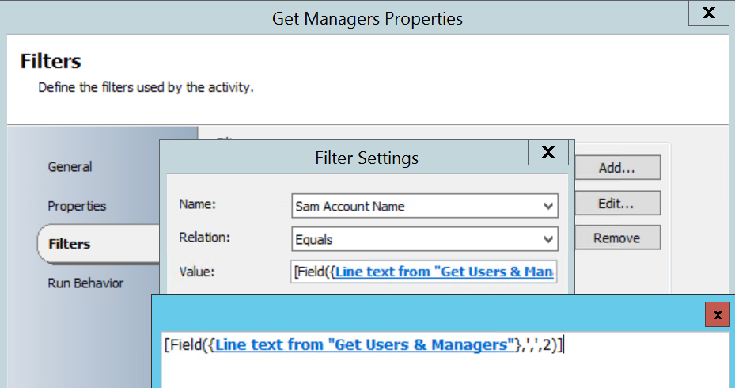Close the Filter Settings dialog
The image size is (735, 388).
point(547,153)
